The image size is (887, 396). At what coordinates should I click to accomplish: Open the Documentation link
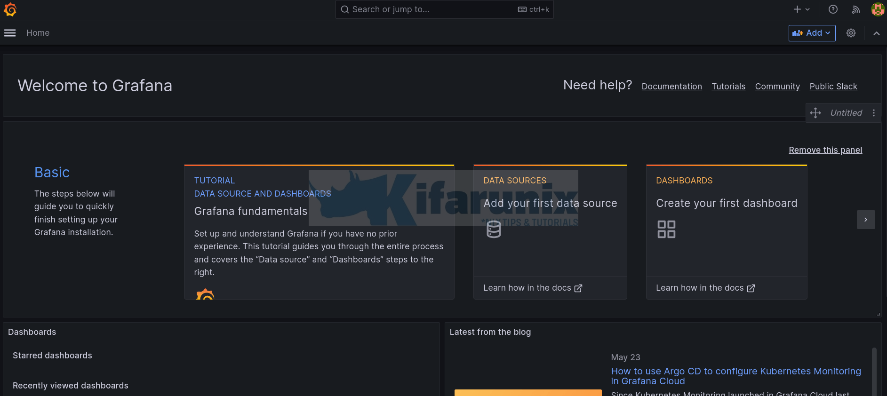tap(671, 87)
